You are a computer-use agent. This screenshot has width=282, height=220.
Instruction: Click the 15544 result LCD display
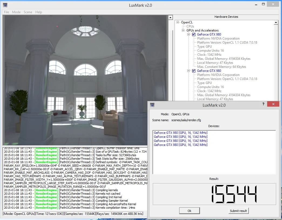click(214, 194)
